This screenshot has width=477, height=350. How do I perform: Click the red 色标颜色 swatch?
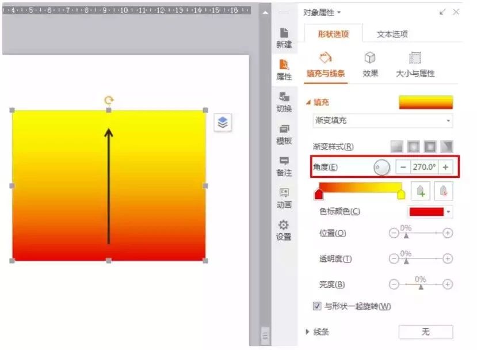pyautogui.click(x=426, y=212)
